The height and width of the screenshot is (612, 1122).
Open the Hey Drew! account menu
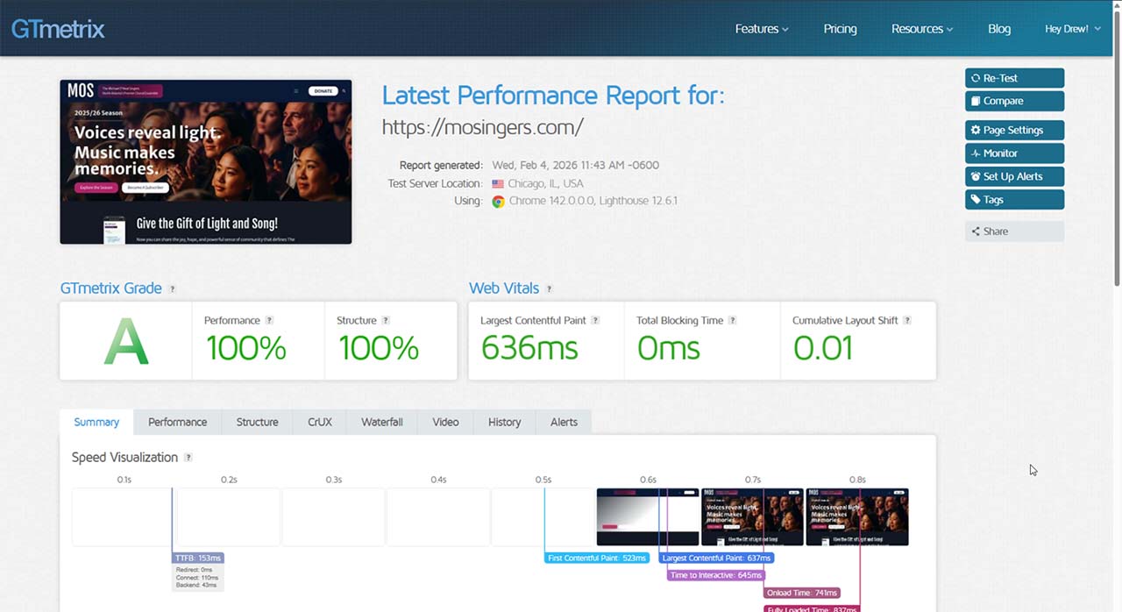click(1072, 29)
